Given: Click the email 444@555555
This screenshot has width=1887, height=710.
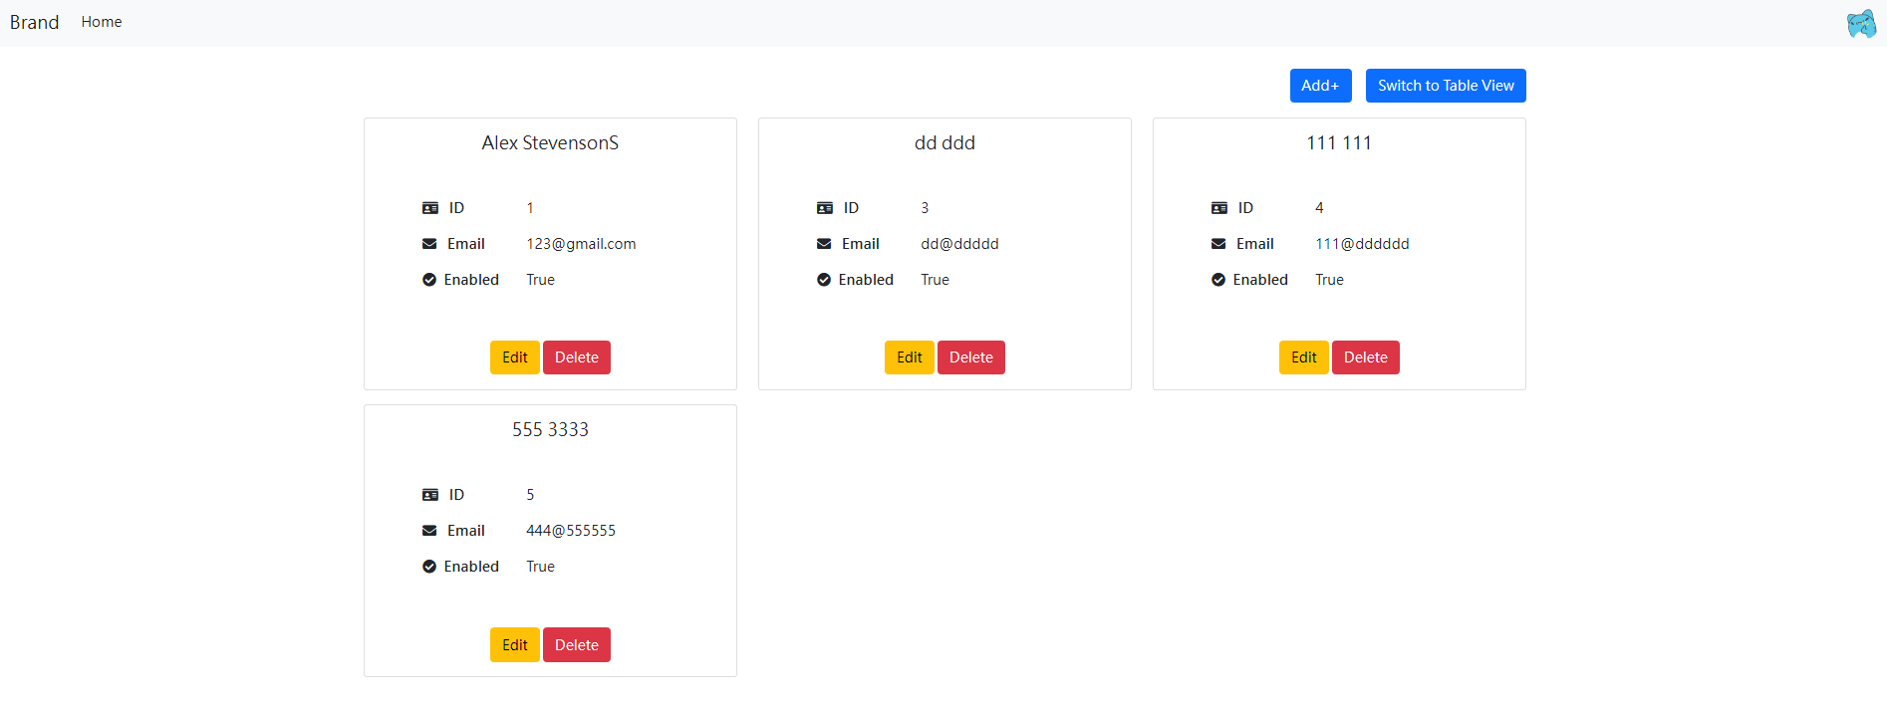Looking at the screenshot, I should pos(571,531).
